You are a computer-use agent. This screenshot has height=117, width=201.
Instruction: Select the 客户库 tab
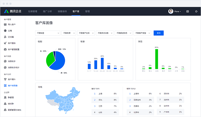click(x=76, y=12)
